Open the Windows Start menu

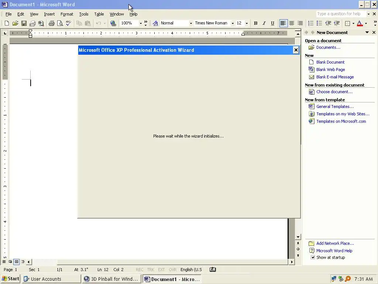10,279
